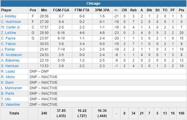Open C. Payne's player page
Image resolution: width=187 pixels, height=120 pixels.
(x=8, y=38)
